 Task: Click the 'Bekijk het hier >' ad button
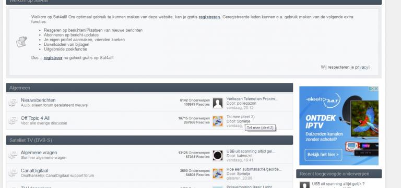coord(323,155)
